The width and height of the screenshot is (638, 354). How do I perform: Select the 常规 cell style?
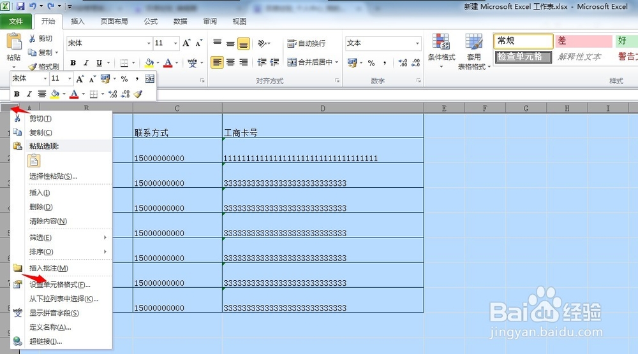click(x=524, y=41)
